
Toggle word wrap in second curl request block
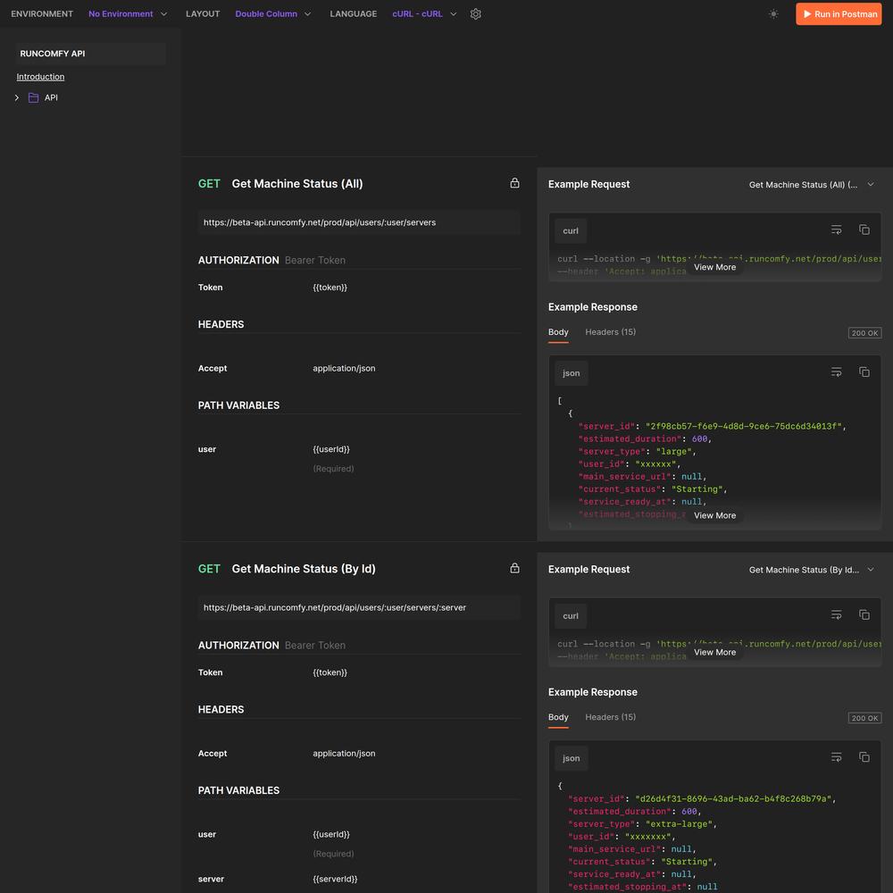(836, 614)
